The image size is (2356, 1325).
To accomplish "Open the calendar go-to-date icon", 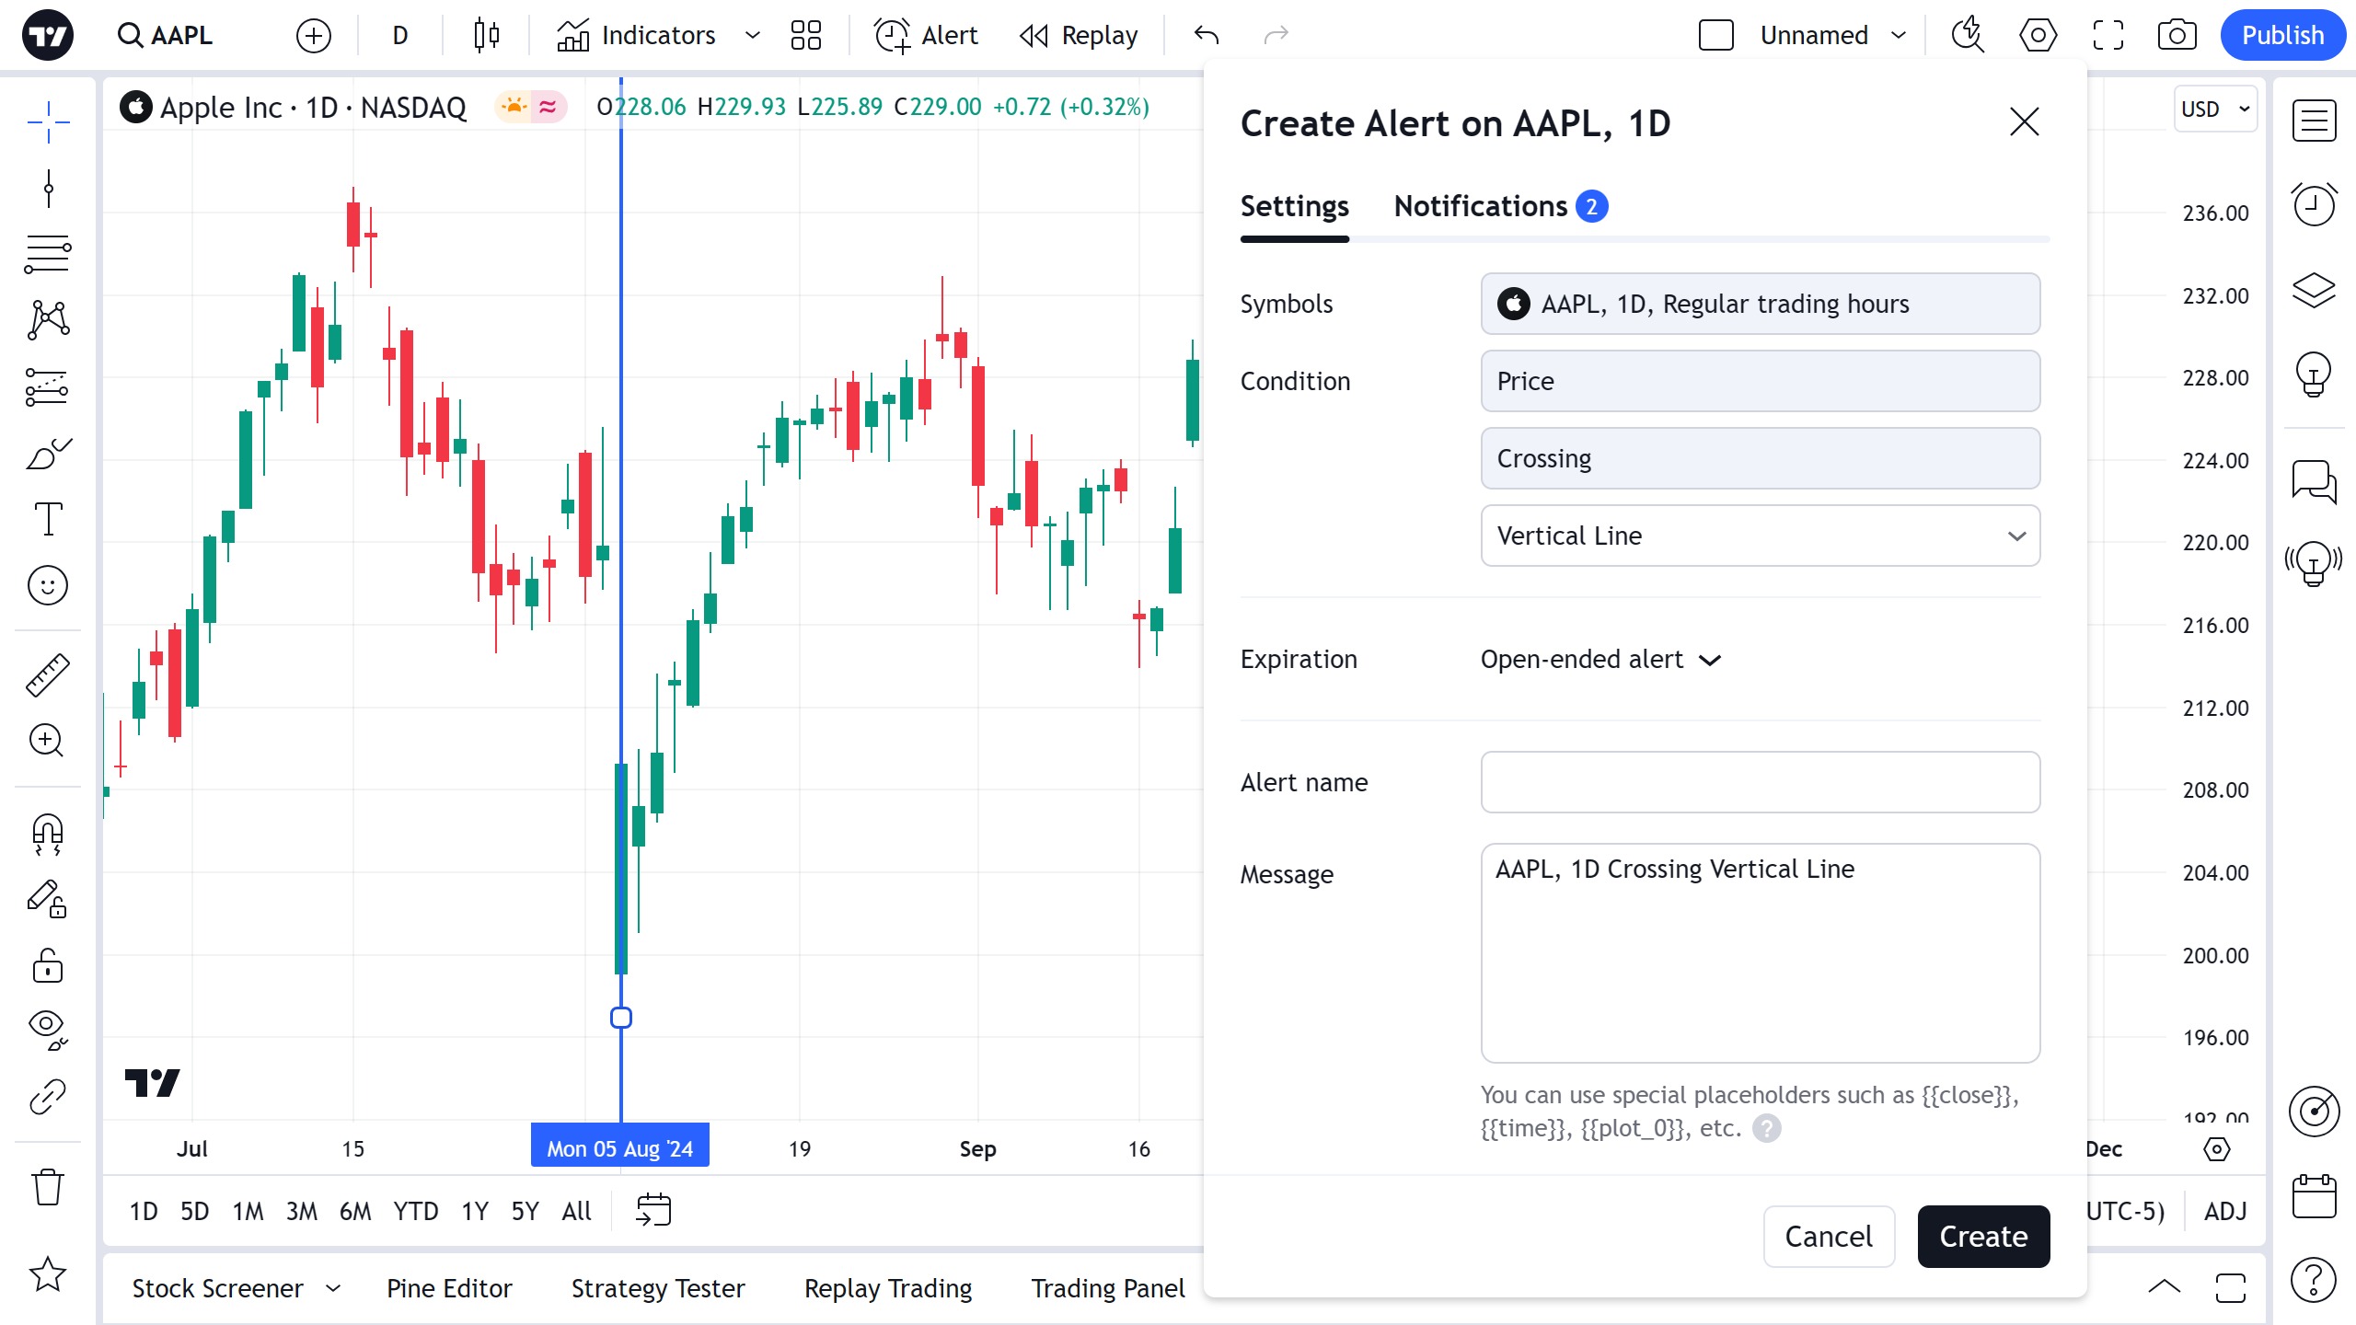I will (x=653, y=1211).
